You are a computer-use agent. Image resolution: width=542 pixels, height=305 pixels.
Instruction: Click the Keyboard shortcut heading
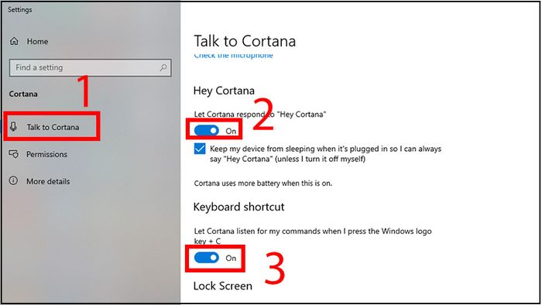pos(238,207)
